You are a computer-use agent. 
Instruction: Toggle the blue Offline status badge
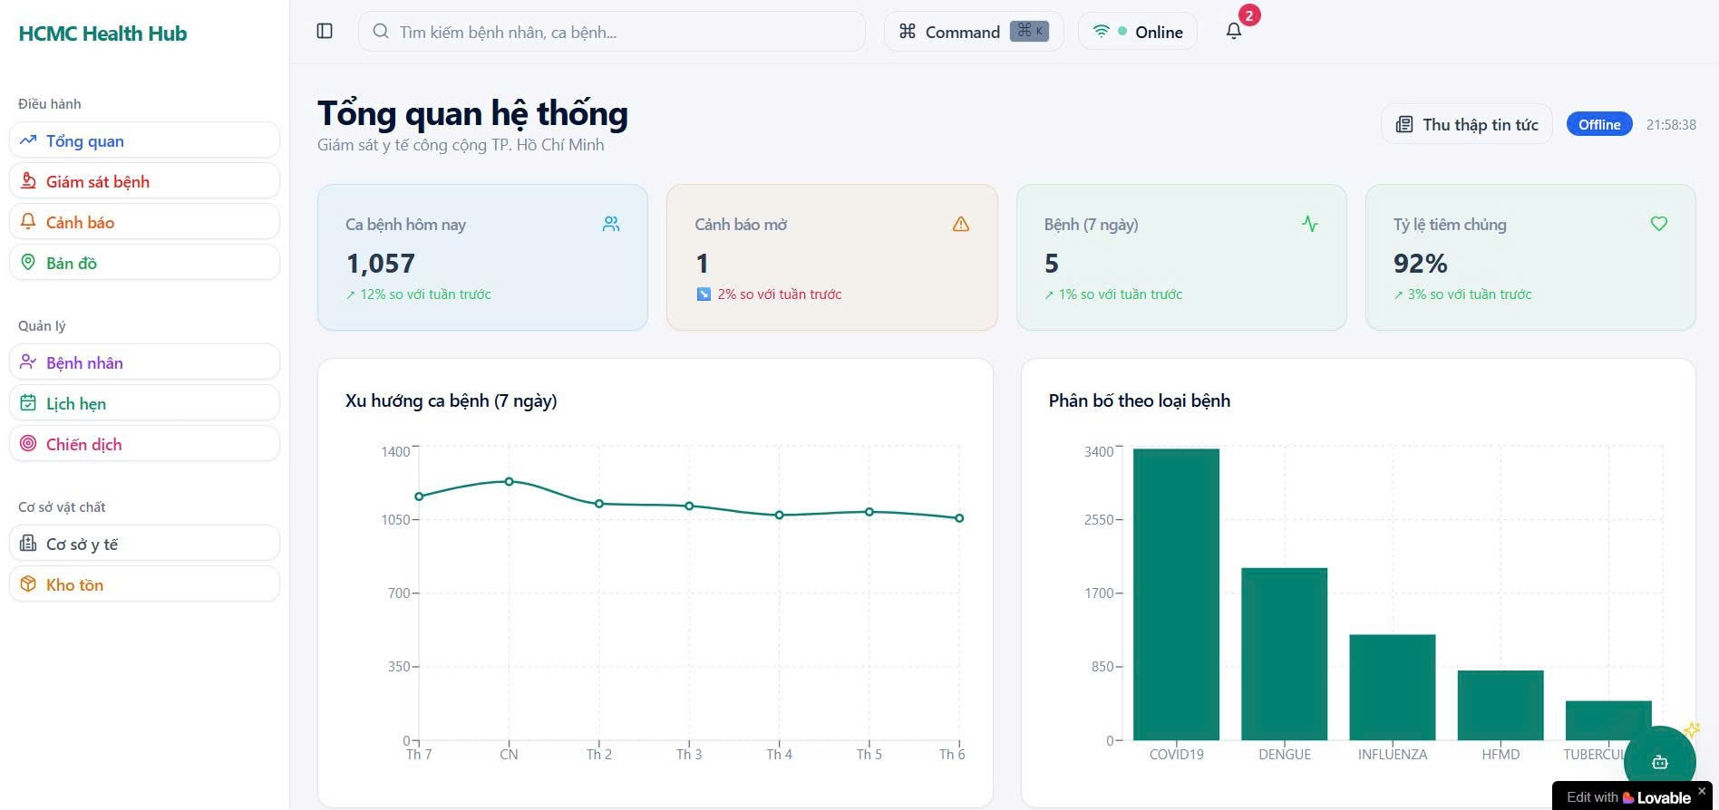(x=1598, y=125)
